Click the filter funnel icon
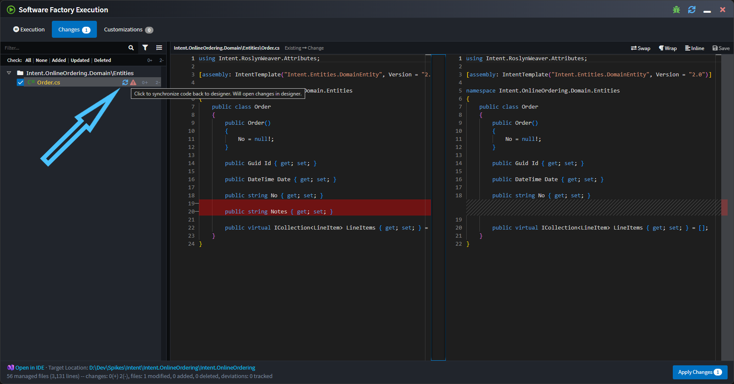Viewport: 734px width, 384px height. click(x=145, y=48)
